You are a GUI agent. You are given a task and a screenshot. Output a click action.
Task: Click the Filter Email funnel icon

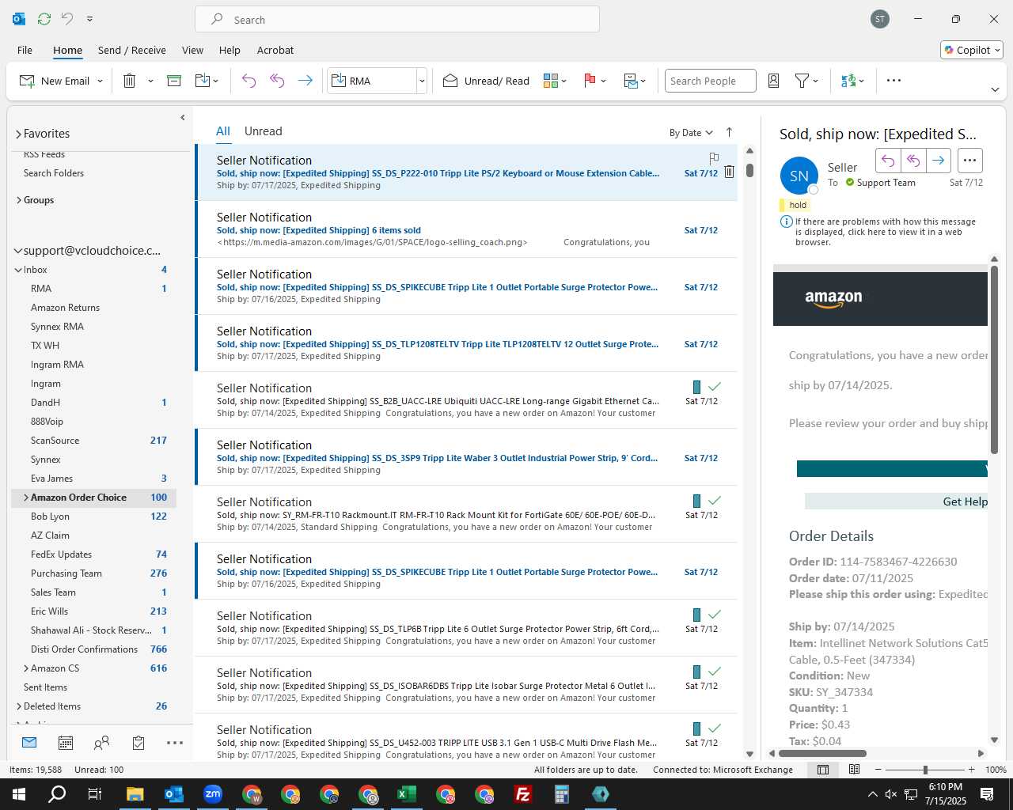click(x=802, y=81)
